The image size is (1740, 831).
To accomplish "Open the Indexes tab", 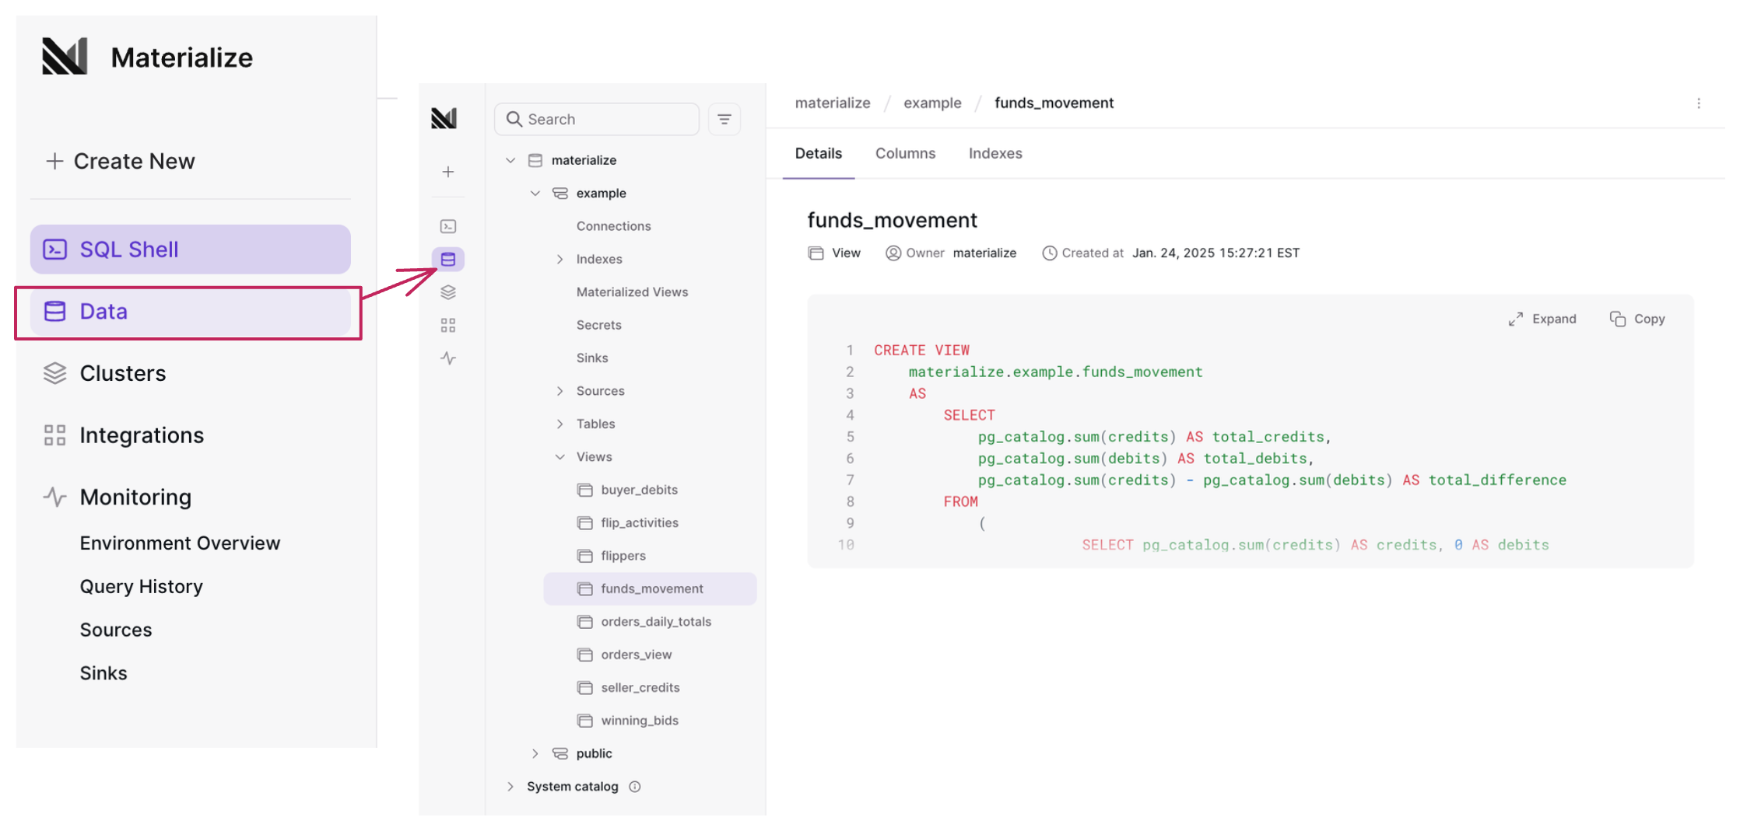I will tap(995, 153).
